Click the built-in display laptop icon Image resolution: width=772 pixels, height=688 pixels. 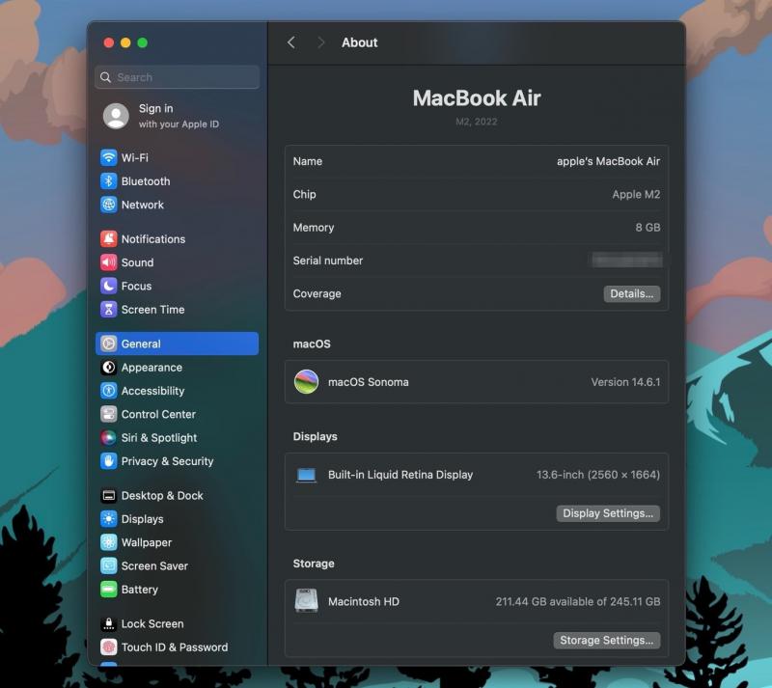pyautogui.click(x=306, y=475)
